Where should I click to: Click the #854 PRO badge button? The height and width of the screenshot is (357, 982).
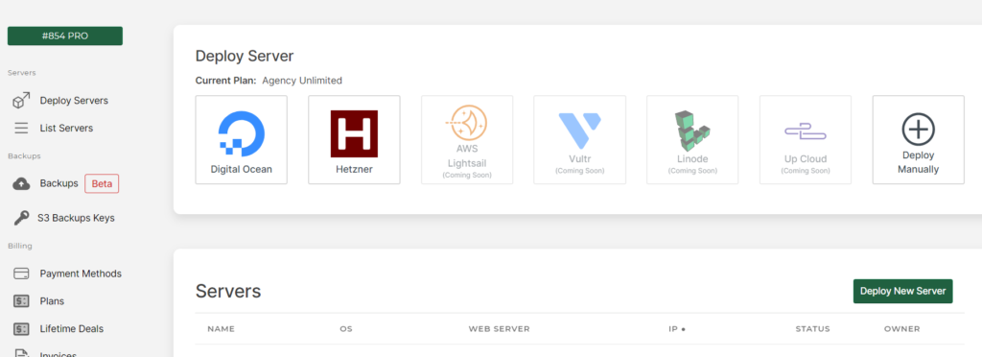point(65,36)
